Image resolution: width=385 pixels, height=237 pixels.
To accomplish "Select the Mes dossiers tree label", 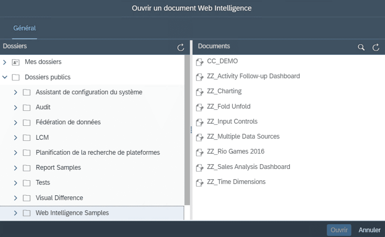I will [43, 62].
